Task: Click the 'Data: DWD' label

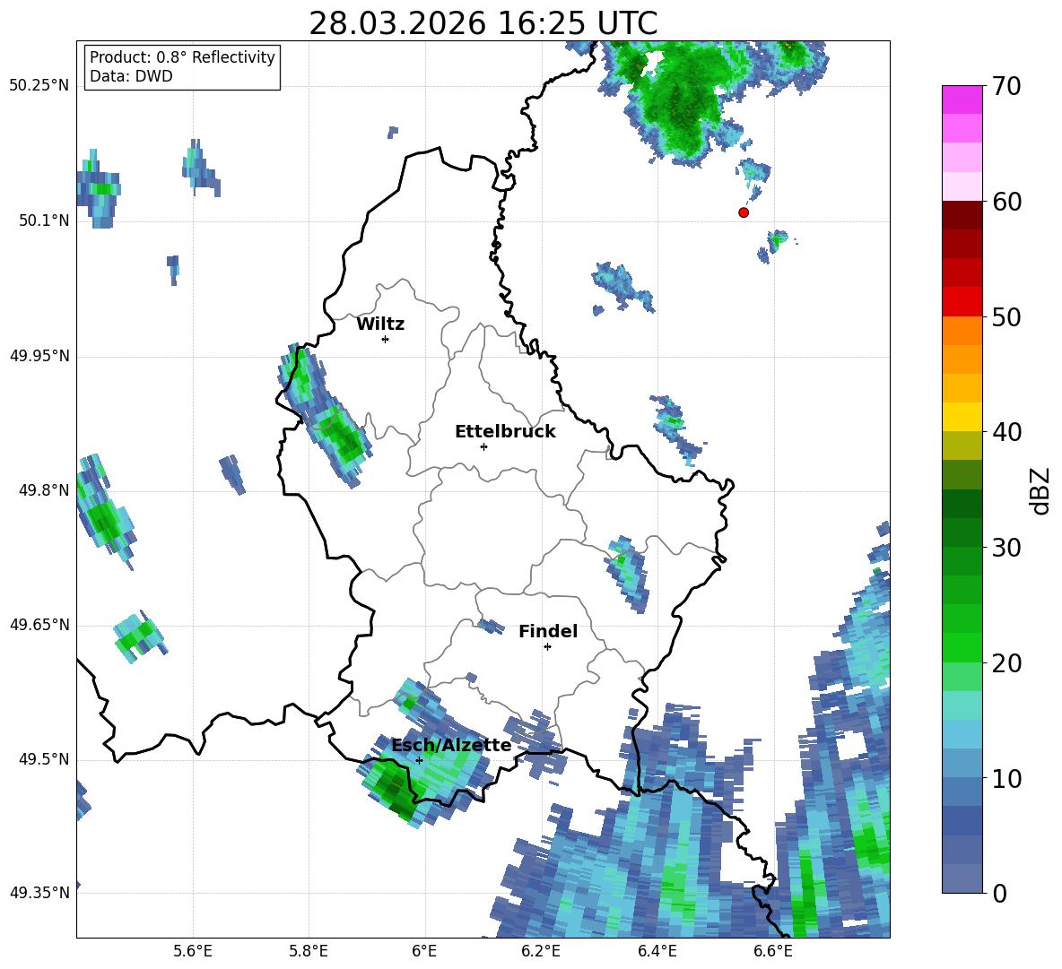Action: [x=131, y=76]
